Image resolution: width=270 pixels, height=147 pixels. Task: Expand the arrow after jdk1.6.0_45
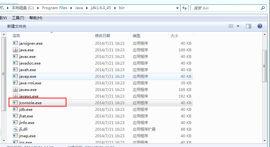(x=115, y=8)
